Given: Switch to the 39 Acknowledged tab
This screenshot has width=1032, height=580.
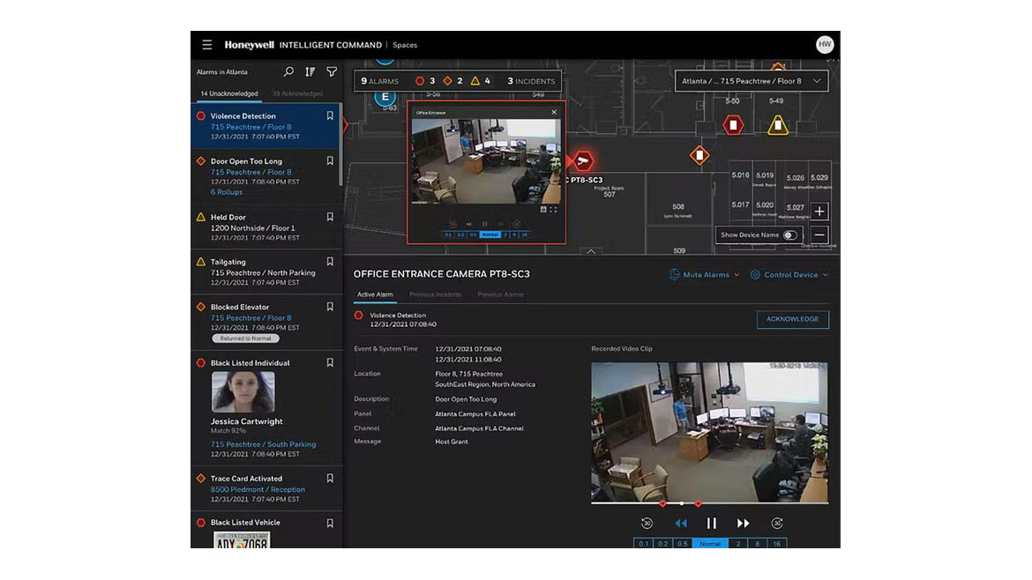Looking at the screenshot, I should pos(297,93).
